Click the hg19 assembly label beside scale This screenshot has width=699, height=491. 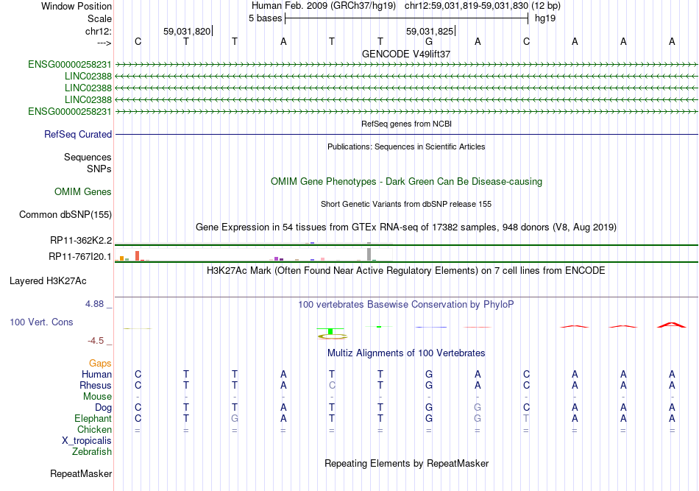545,18
